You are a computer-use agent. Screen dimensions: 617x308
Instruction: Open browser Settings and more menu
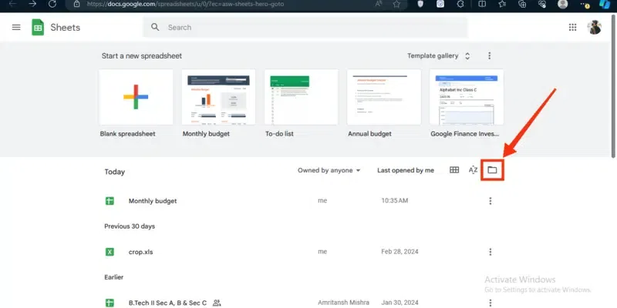point(584,4)
